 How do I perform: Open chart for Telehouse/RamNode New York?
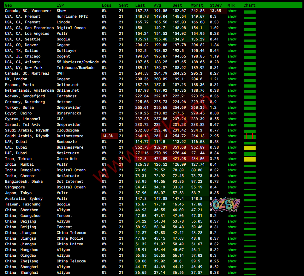coord(249,69)
